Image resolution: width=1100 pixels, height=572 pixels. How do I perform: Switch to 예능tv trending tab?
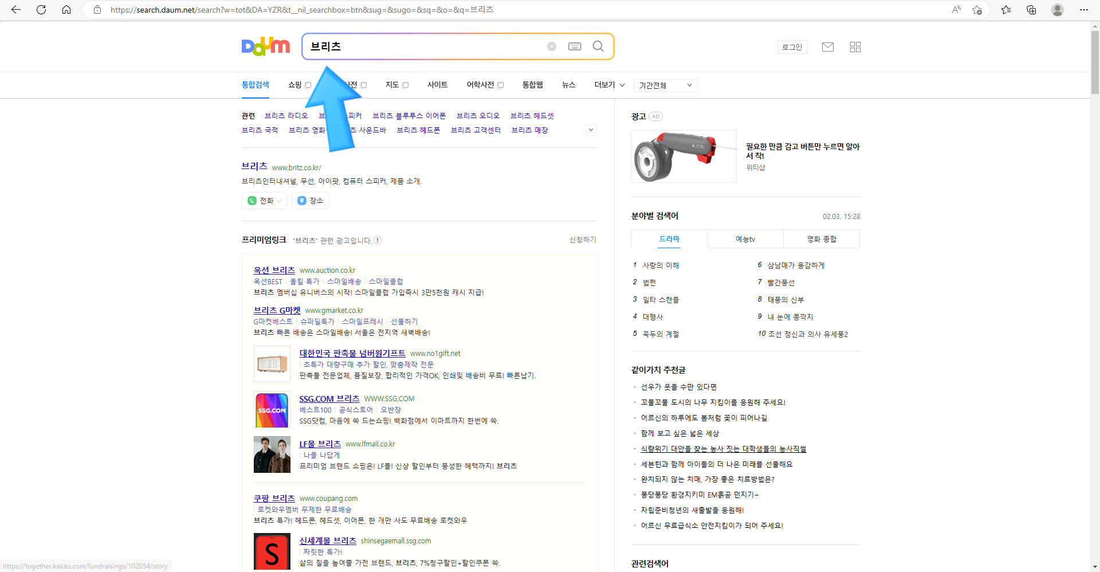pos(745,239)
